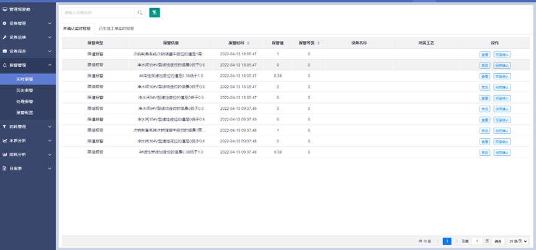Click the 报警类型 column header

click(x=96, y=43)
